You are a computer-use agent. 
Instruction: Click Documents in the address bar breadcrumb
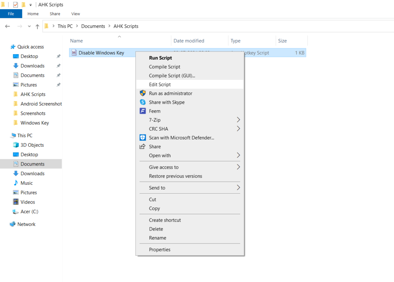[x=93, y=26]
